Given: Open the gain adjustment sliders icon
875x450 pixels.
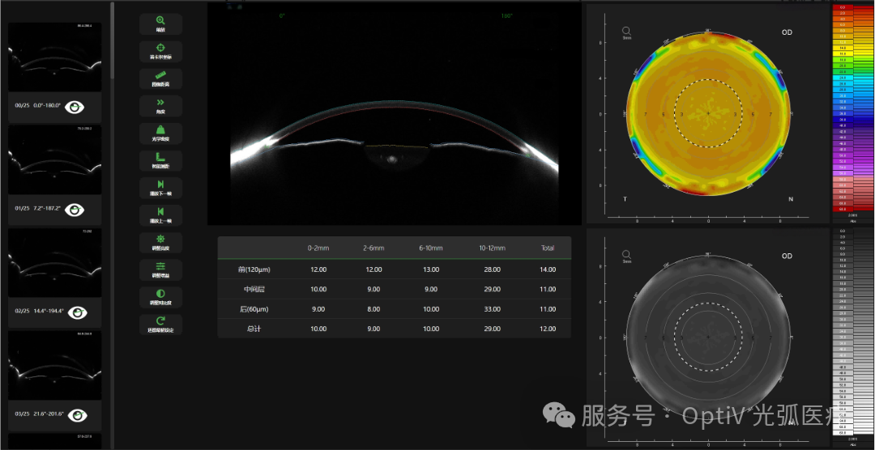Looking at the screenshot, I should tap(160, 270).
